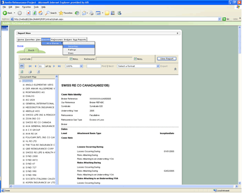Screen dimensions: 242x193
Task: Collapse report parameters with double chevron
Action: pos(175,69)
